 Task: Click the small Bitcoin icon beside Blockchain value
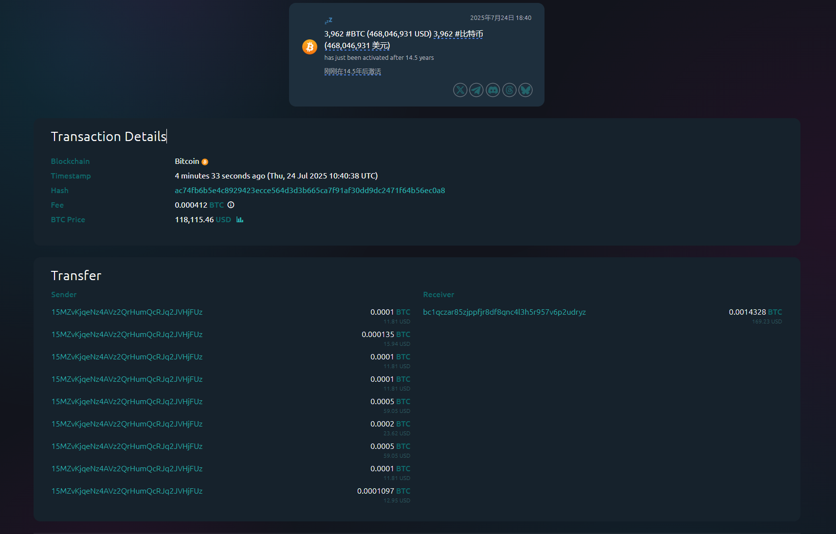click(x=205, y=162)
